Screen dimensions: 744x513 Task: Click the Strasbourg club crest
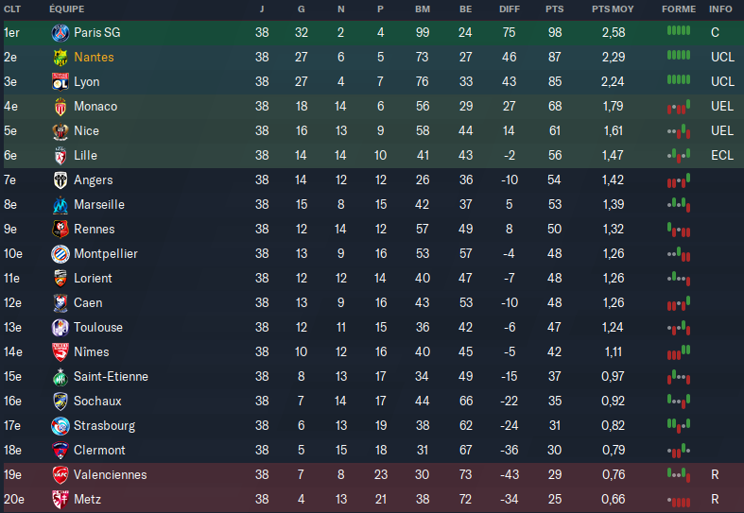click(x=61, y=426)
